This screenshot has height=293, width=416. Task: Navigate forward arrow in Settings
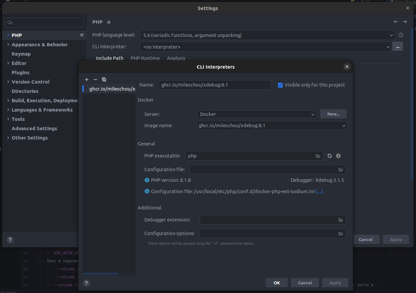point(405,22)
